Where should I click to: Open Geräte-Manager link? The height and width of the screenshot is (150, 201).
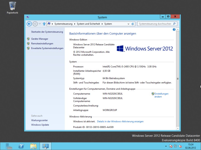click(x=40, y=39)
